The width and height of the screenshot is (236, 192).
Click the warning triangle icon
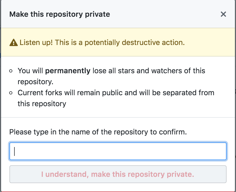pyautogui.click(x=13, y=43)
